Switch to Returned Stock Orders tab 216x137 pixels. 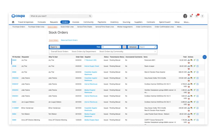point(69,40)
